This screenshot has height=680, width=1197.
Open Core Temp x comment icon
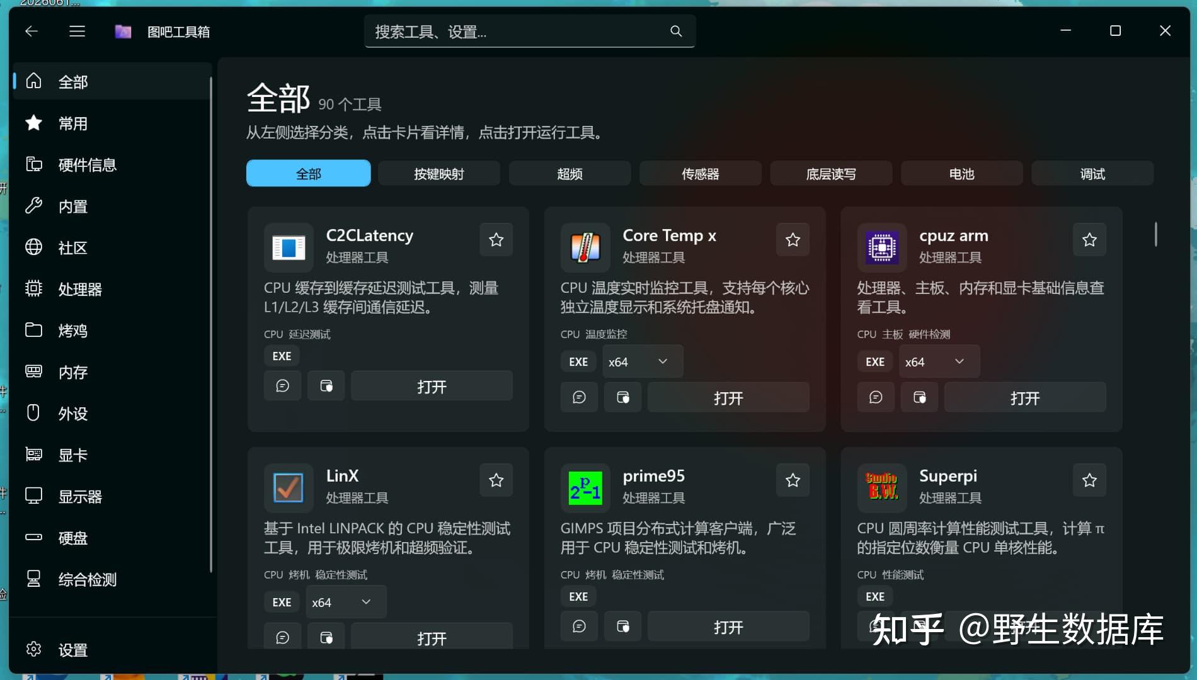pos(579,397)
